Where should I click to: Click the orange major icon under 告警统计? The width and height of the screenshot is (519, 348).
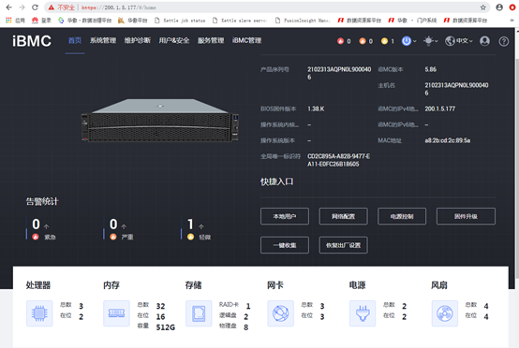coord(113,237)
